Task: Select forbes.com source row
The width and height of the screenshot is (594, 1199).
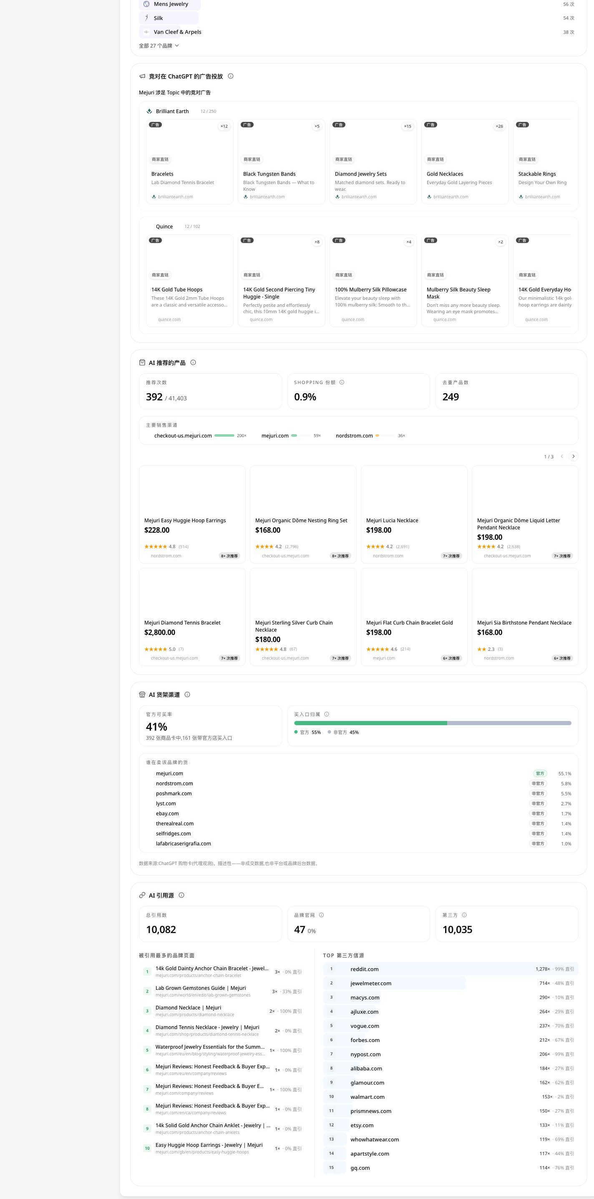Action: point(450,1040)
